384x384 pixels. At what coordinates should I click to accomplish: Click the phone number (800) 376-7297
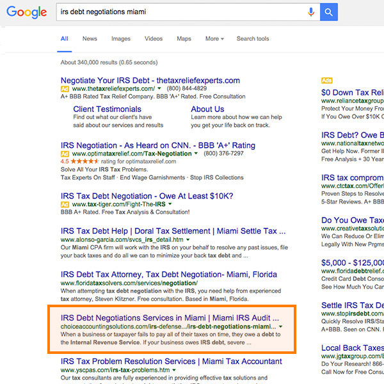(223, 154)
